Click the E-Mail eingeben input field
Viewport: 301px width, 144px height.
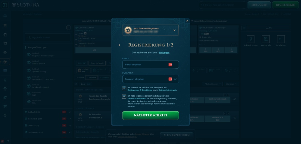[144, 64]
